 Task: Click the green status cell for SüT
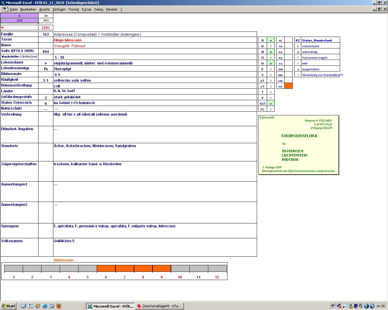click(x=271, y=104)
